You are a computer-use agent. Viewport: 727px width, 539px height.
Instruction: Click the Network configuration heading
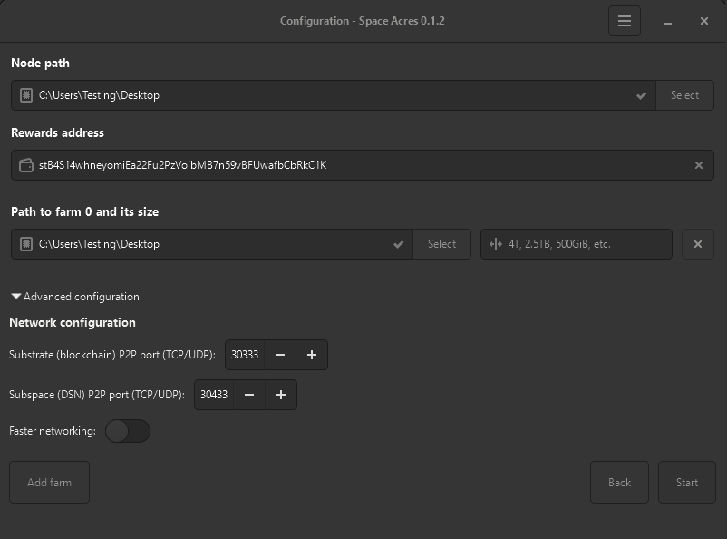(x=73, y=323)
